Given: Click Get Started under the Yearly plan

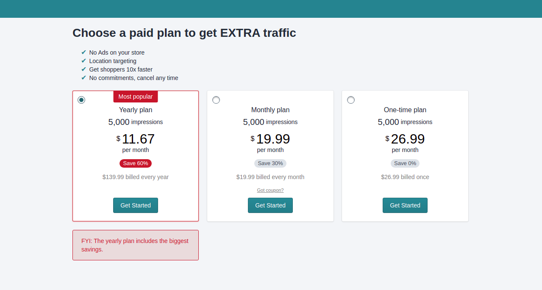Looking at the screenshot, I should (x=136, y=205).
